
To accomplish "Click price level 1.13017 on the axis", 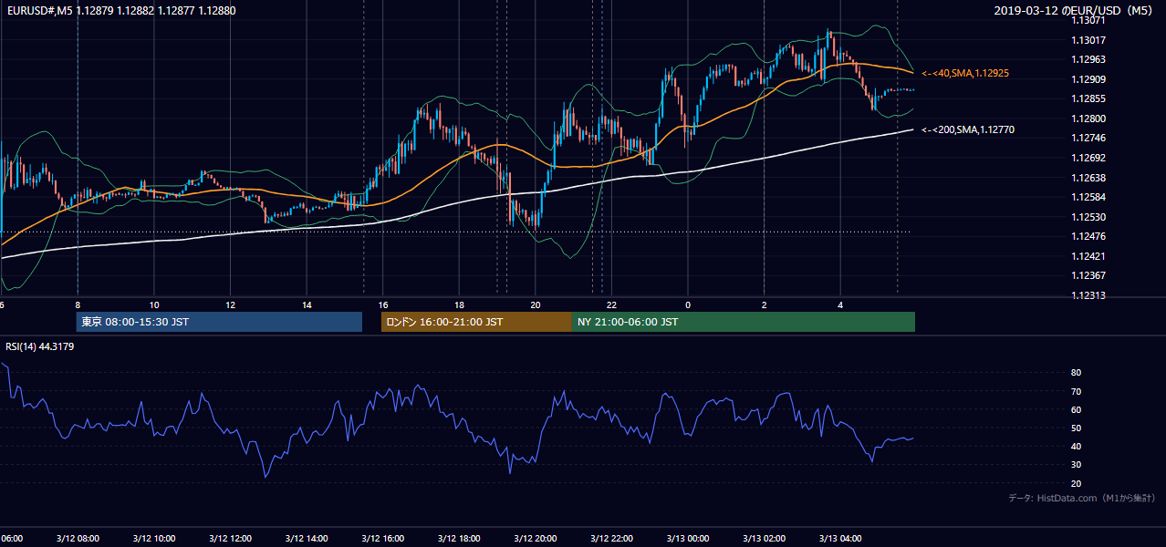I will tap(1088, 40).
